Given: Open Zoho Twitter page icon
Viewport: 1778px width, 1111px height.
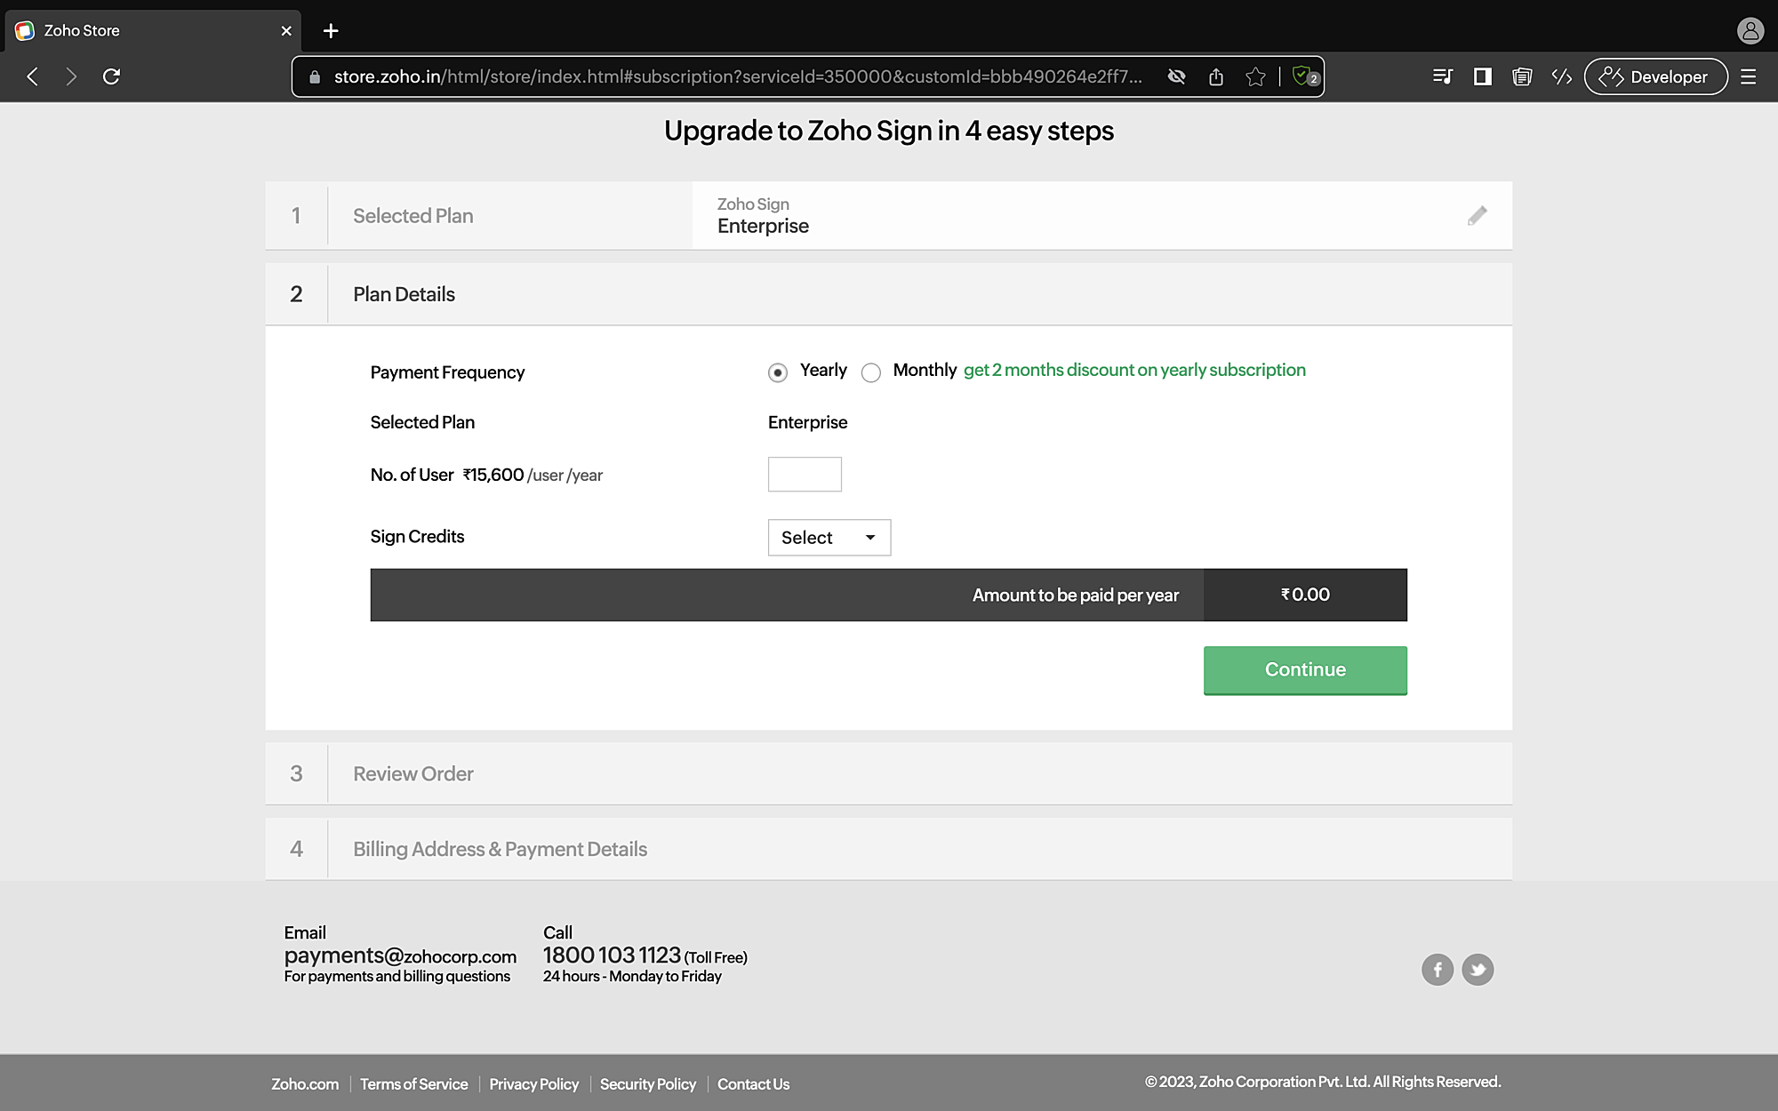Looking at the screenshot, I should (x=1478, y=970).
